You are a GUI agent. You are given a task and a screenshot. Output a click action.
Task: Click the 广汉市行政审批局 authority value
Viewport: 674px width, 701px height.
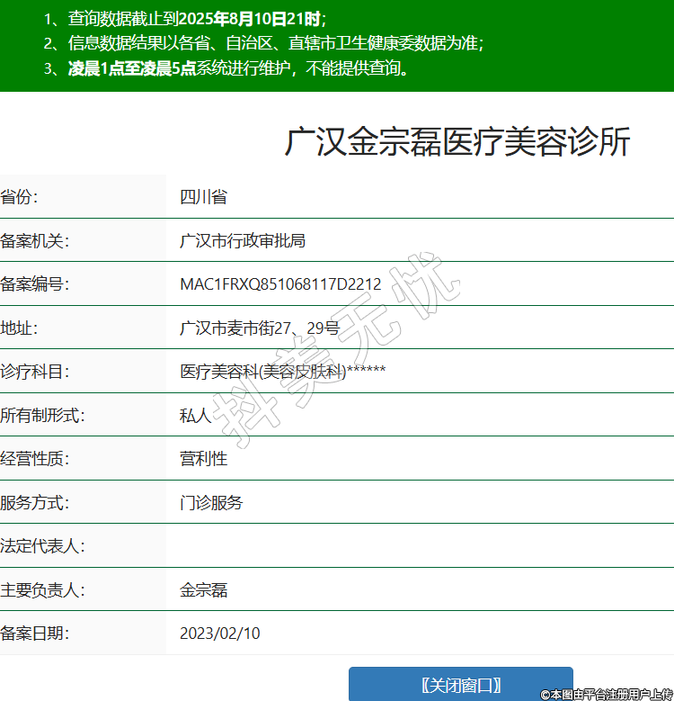[x=243, y=241]
